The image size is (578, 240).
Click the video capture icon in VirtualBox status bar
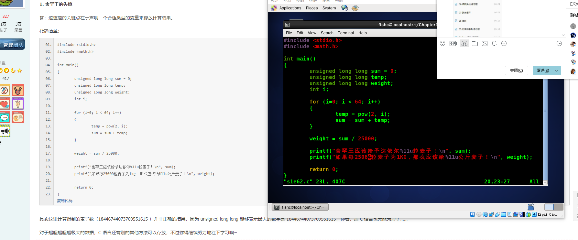(x=516, y=214)
